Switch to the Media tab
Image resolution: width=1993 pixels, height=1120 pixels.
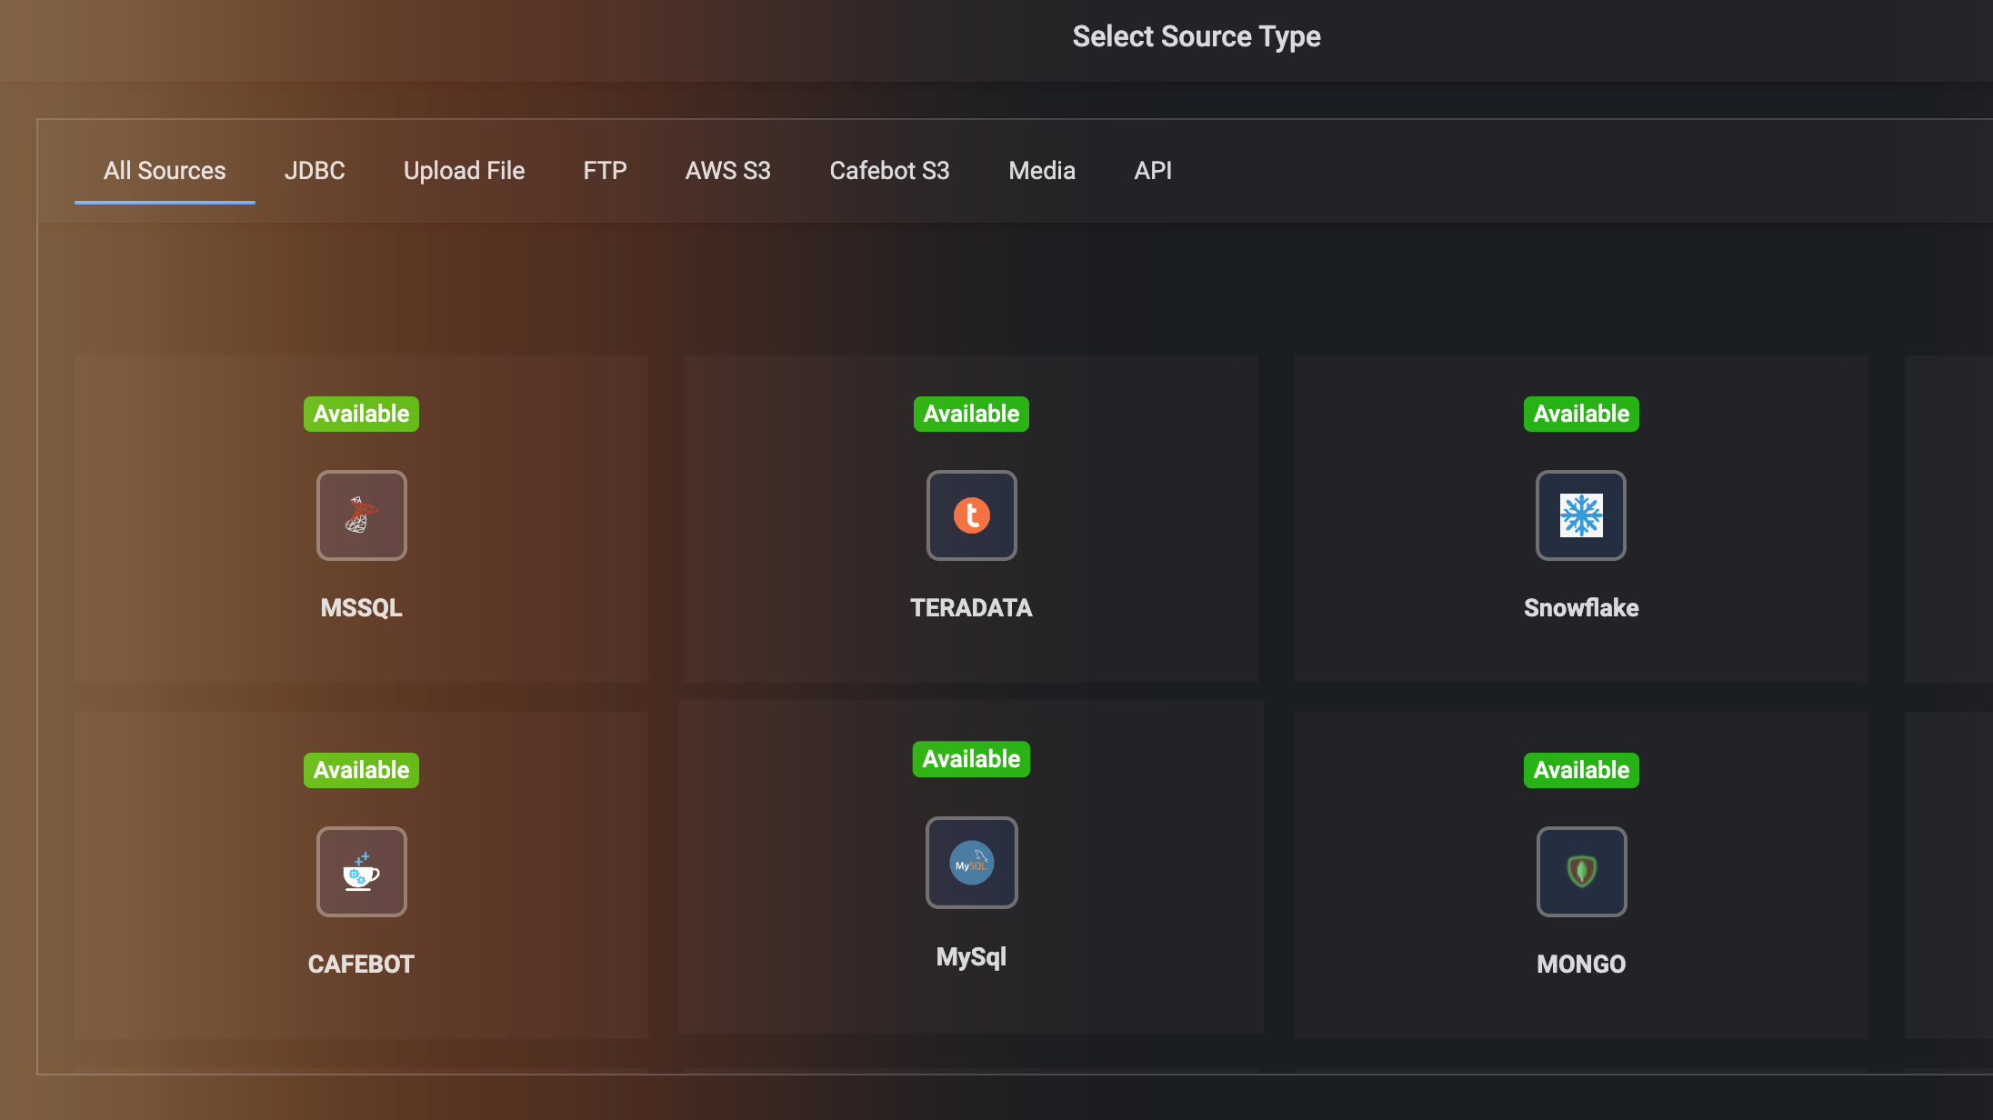click(1042, 171)
